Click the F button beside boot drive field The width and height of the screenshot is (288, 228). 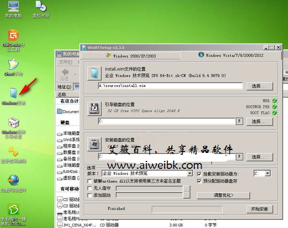[x=240, y=121]
